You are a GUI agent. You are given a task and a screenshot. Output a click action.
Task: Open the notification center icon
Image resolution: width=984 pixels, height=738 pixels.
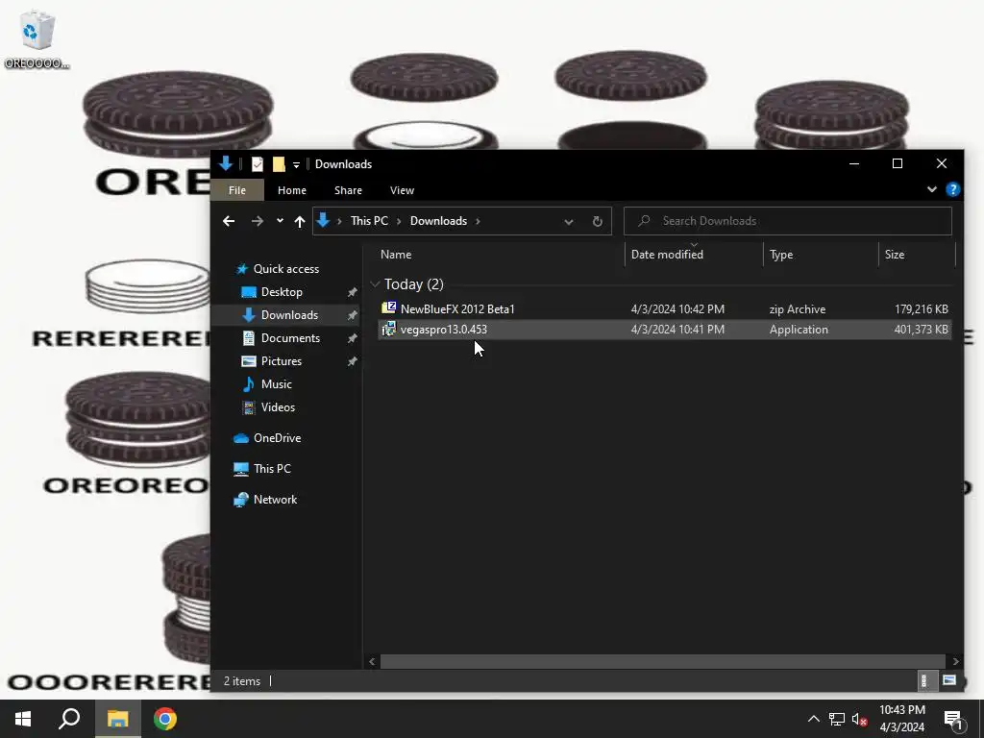pos(953,720)
